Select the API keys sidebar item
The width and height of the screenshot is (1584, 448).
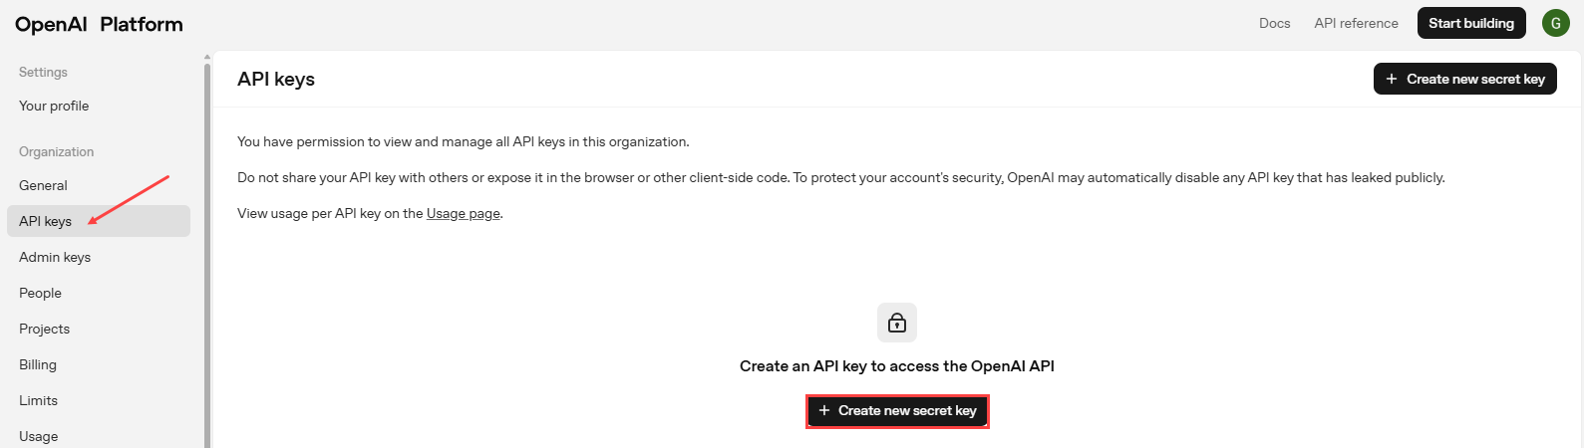click(99, 221)
